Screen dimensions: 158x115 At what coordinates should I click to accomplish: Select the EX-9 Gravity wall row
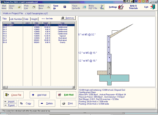[x=39, y=42]
